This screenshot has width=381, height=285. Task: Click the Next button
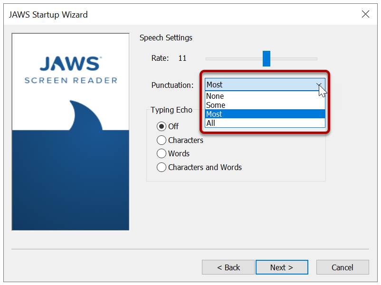(x=282, y=267)
